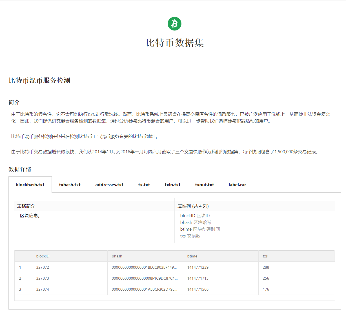Image resolution: width=346 pixels, height=318 pixels.
Task: Click the truncated bhash value in row 1
Action: (144, 267)
